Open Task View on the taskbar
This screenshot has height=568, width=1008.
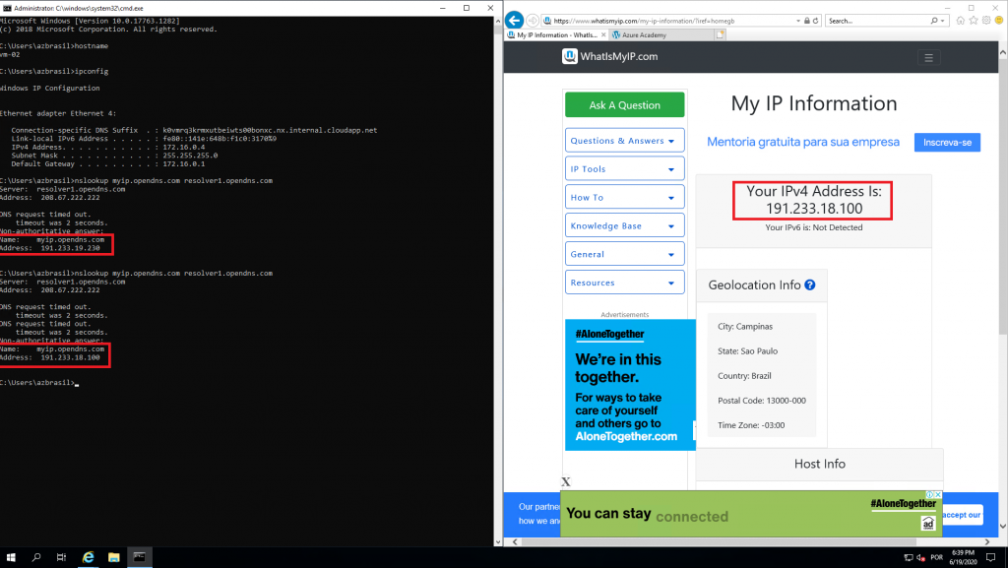point(61,557)
